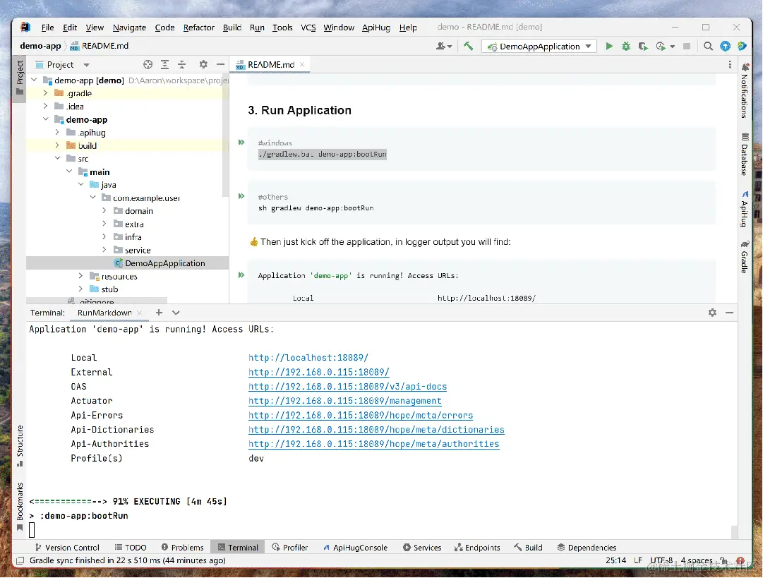The image size is (763, 578).
Task: Open the Version Control tool tab
Action: (x=66, y=548)
